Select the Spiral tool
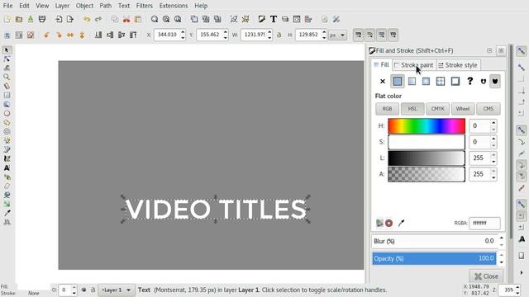 click(x=7, y=132)
